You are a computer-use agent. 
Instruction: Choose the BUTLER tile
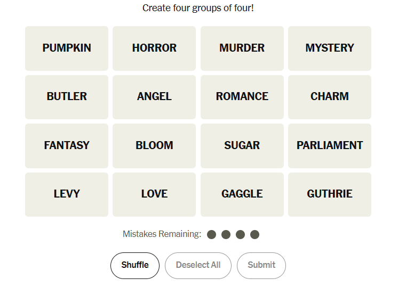point(67,97)
